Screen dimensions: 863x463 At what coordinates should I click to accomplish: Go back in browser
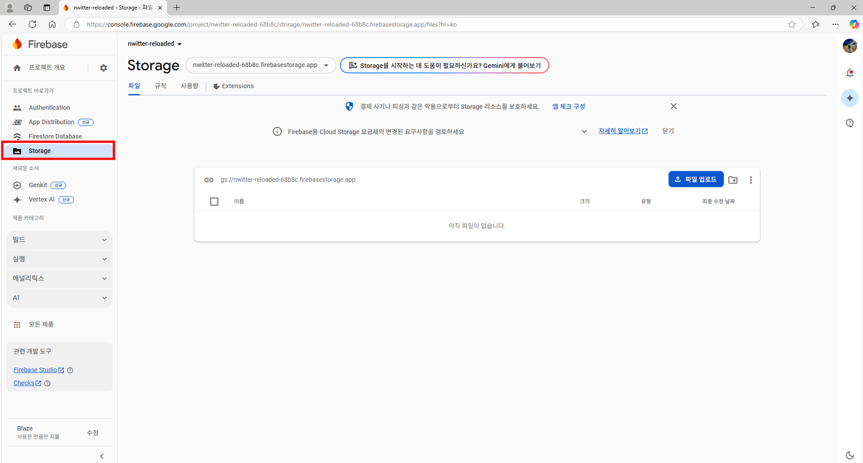click(x=13, y=24)
